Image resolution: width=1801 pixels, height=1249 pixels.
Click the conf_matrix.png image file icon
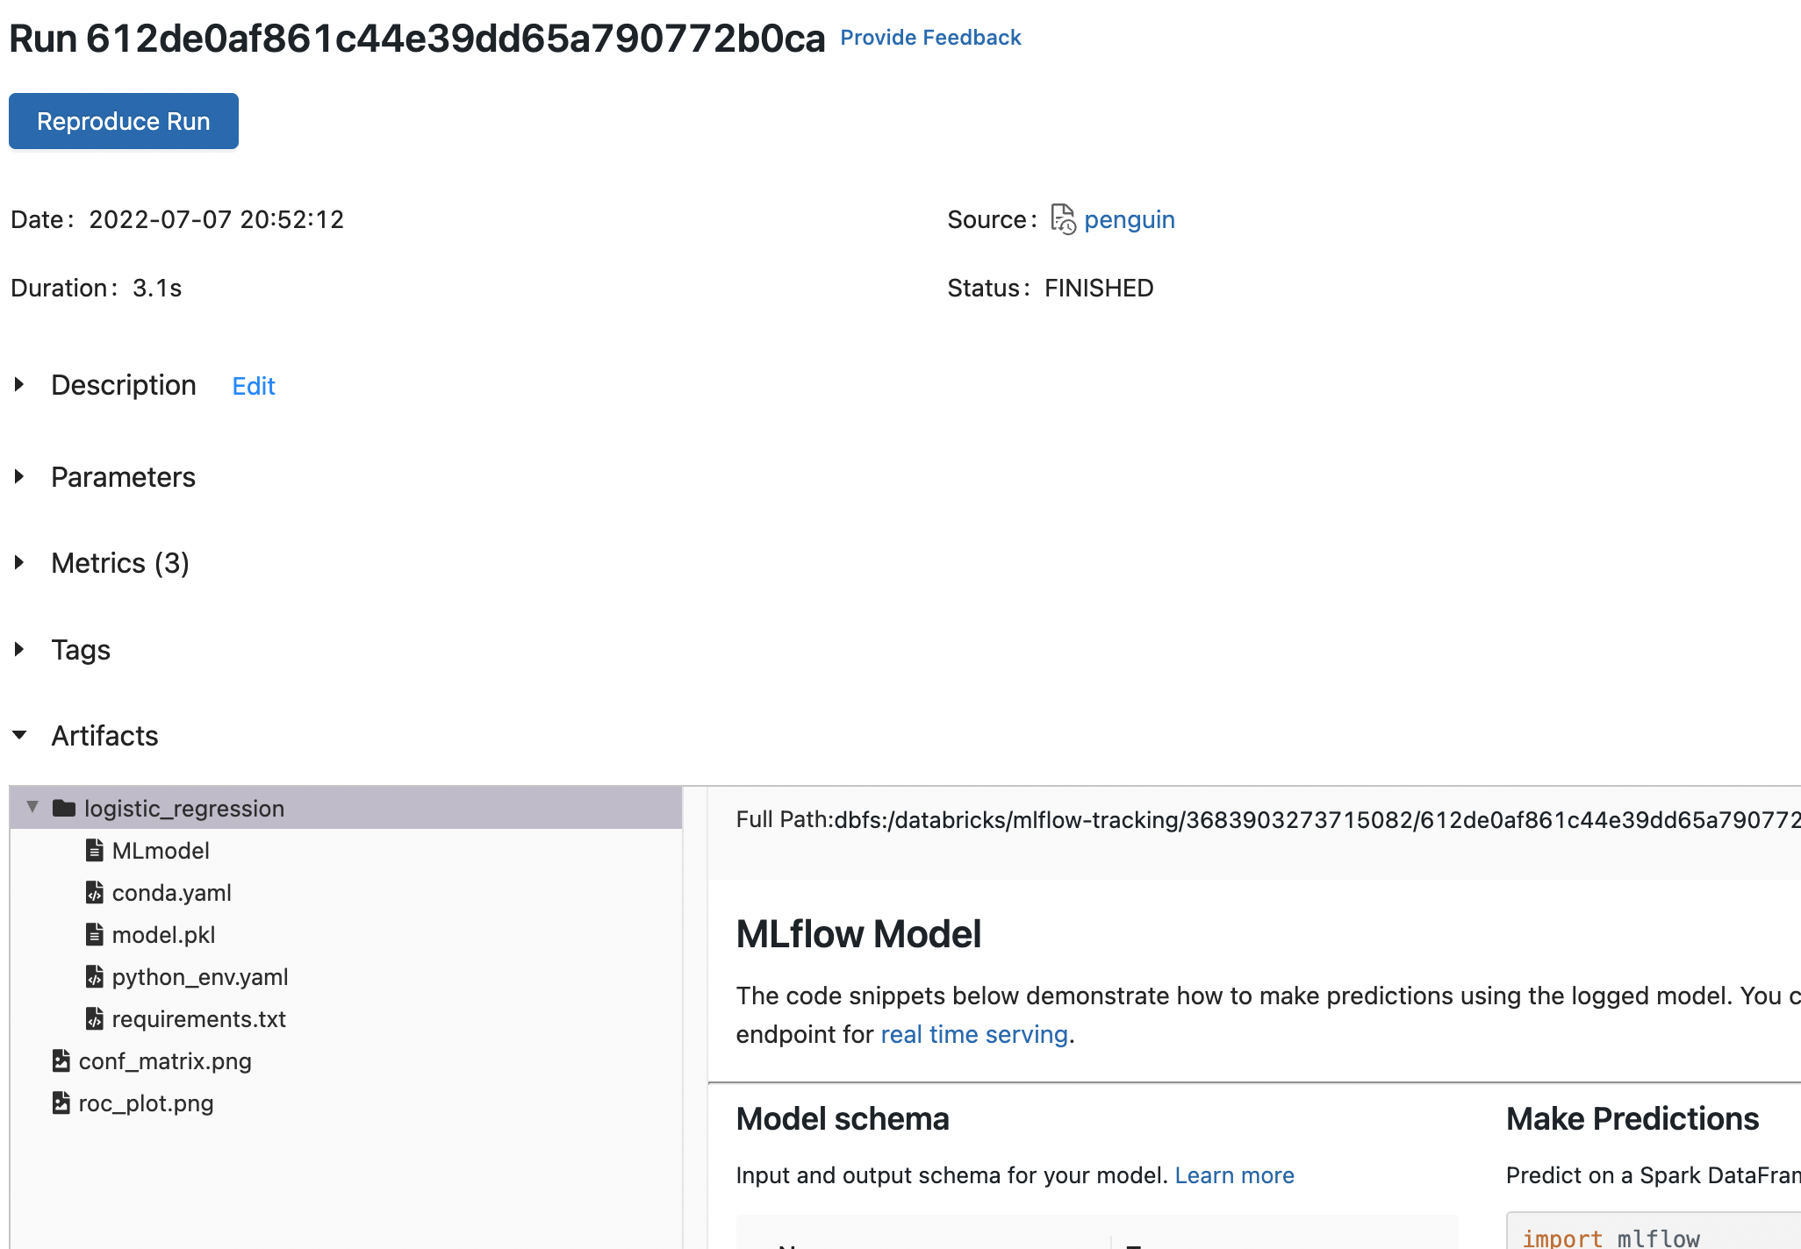61,1060
